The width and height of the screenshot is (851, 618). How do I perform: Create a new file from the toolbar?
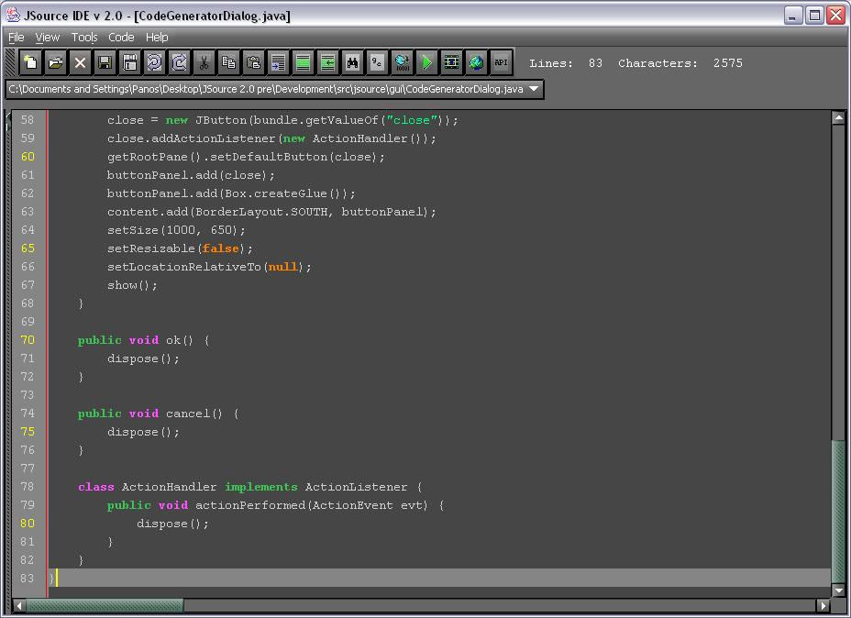tap(30, 63)
